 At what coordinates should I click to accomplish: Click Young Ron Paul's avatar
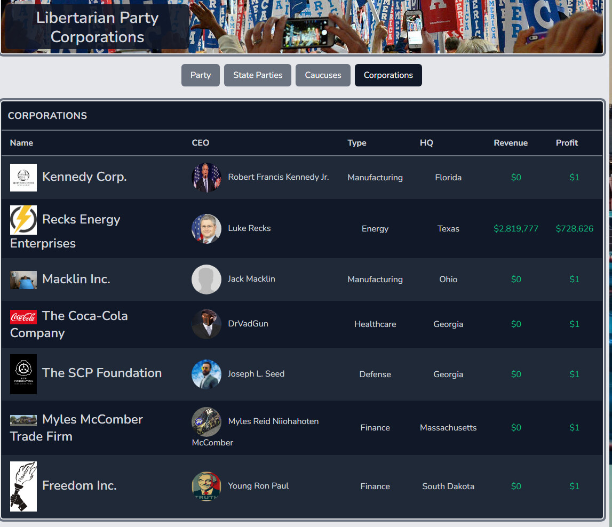pos(206,486)
